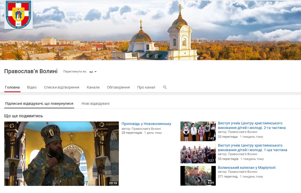Open the 2-га частина video title link
This screenshot has height=193, width=301.
point(252,126)
